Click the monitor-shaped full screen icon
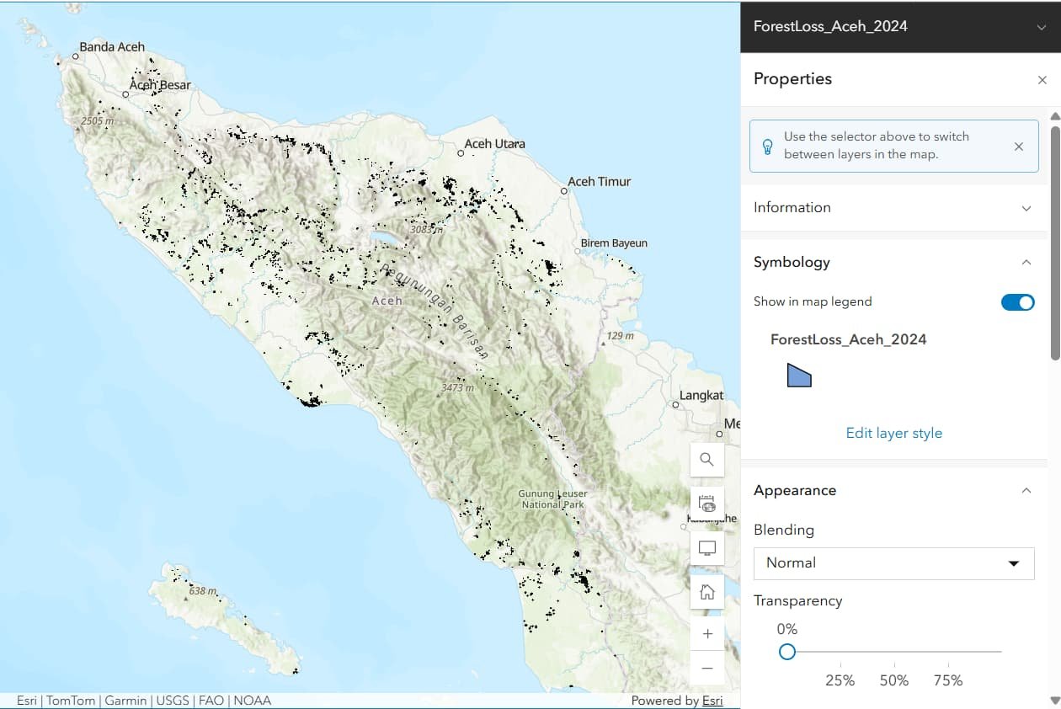Screen dimensions: 1061x709 pos(706,548)
